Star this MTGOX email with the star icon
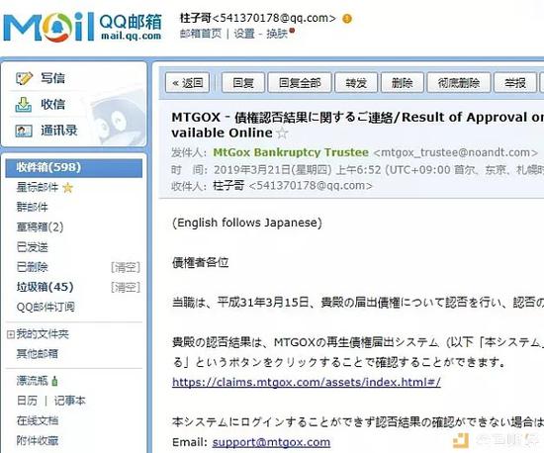 coord(282,133)
